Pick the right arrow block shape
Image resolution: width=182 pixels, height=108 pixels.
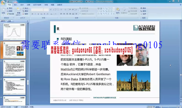(x=109, y=11)
